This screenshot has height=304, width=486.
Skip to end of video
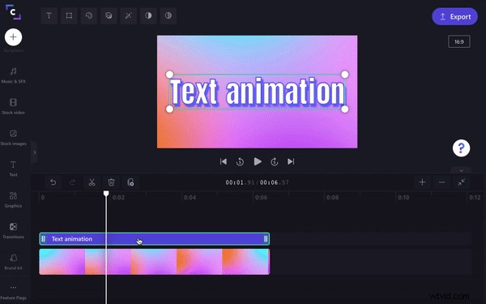point(291,161)
